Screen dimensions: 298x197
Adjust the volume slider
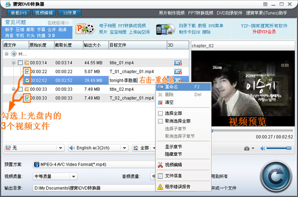[x=279, y=148]
